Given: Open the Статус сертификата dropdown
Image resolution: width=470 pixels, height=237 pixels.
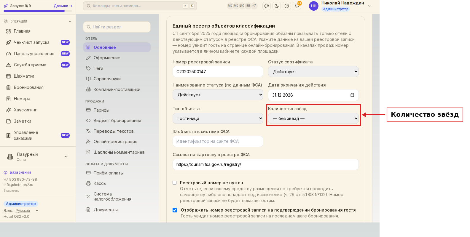Looking at the screenshot, I should tap(313, 72).
